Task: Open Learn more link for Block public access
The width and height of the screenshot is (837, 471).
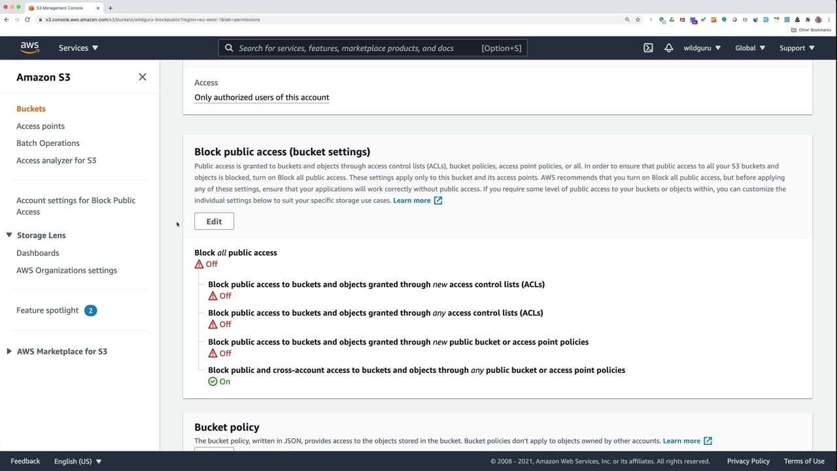Action: coord(417,200)
